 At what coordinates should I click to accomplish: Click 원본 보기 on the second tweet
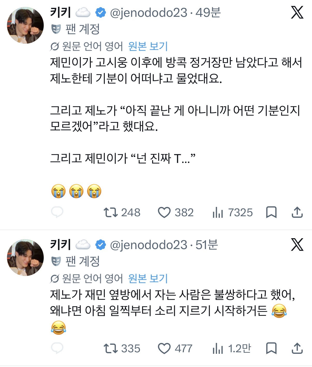coord(148,279)
